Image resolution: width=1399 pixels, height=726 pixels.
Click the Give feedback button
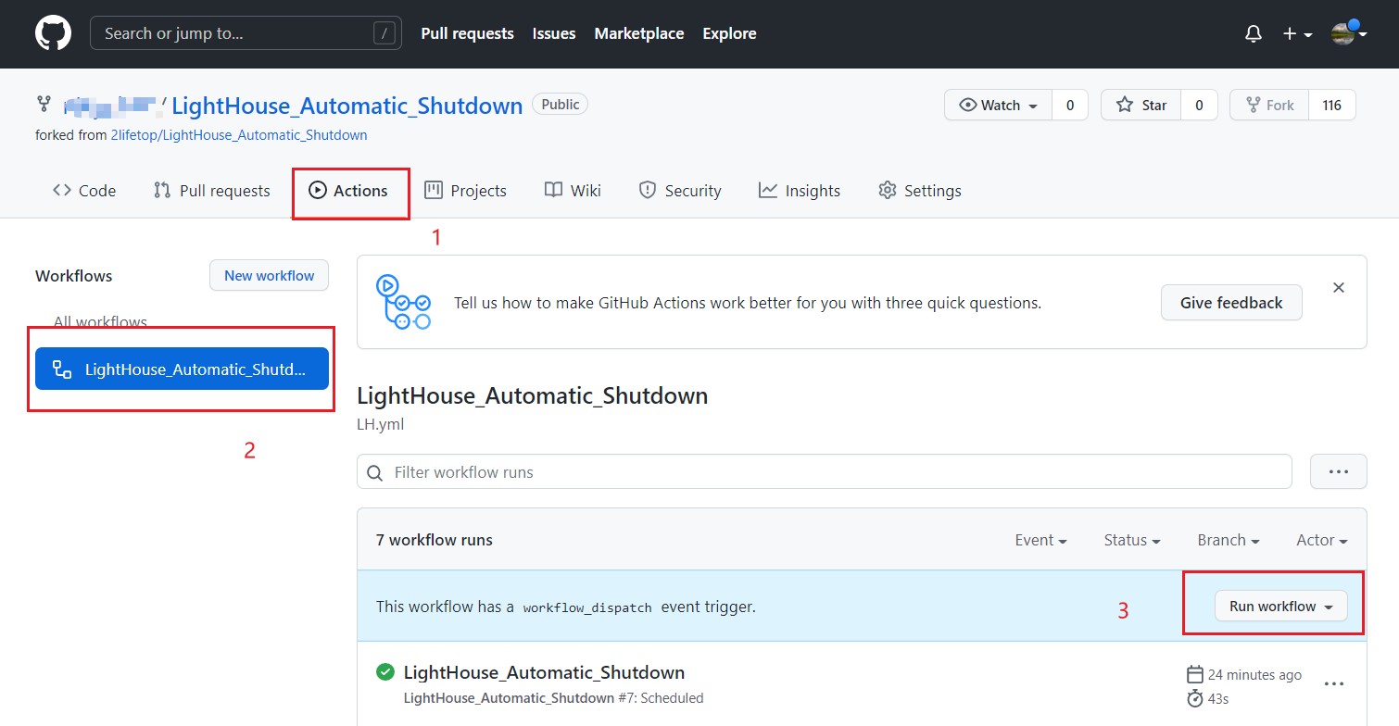1231,303
